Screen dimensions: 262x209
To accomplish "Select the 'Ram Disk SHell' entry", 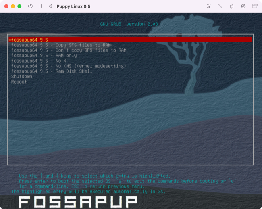I will [x=130, y=71].
